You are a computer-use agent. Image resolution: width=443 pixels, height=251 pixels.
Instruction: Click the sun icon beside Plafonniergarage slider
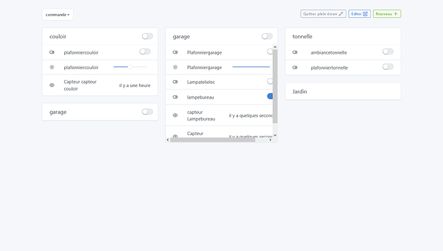tap(175, 67)
